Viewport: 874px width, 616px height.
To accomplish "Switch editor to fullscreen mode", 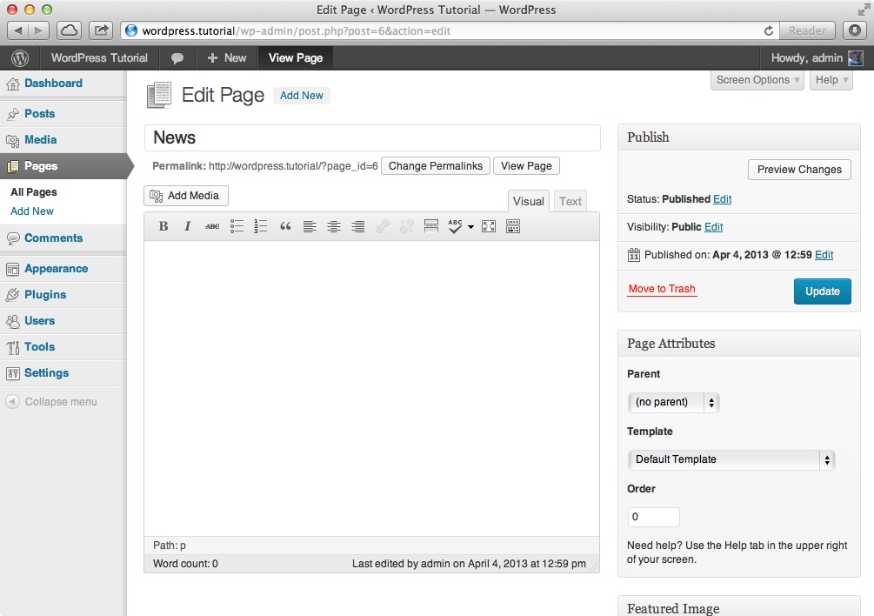I will 489,225.
